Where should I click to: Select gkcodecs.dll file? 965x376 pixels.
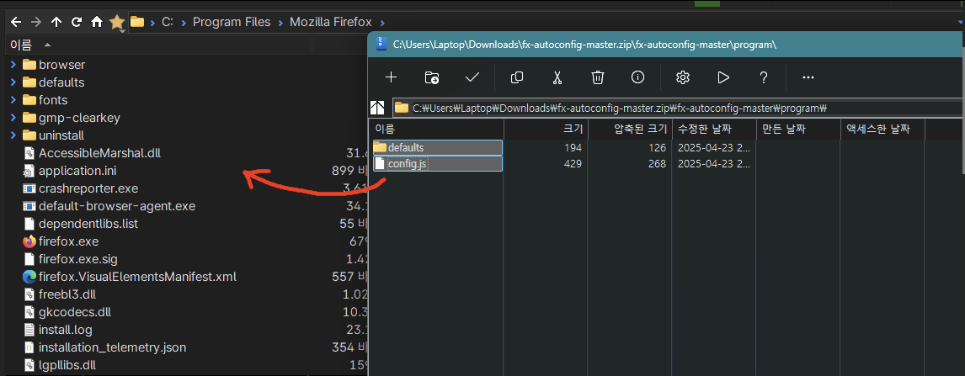tap(74, 312)
